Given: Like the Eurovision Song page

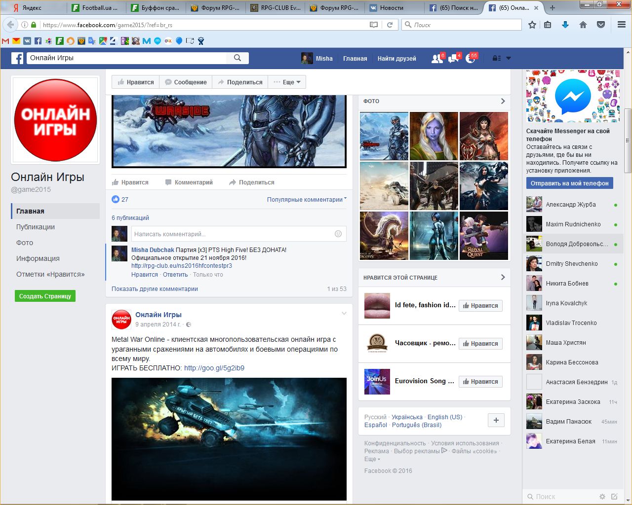Looking at the screenshot, I should coord(480,382).
